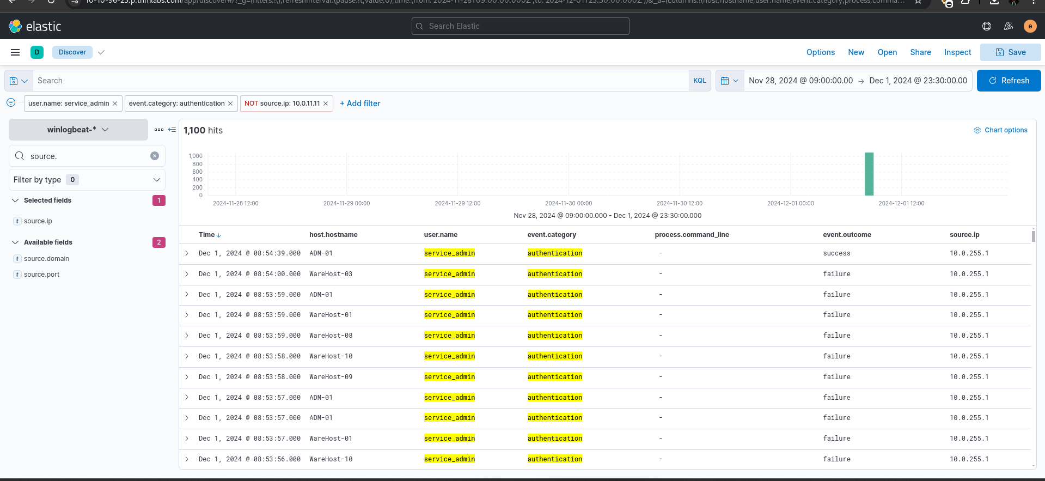This screenshot has width=1045, height=481.
Task: Open the change all filters menu icon
Action: pos(11,103)
